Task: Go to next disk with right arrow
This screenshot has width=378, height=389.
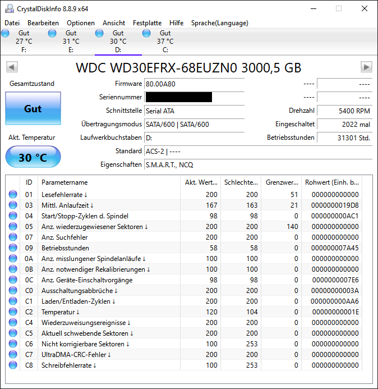Action: pyautogui.click(x=366, y=67)
